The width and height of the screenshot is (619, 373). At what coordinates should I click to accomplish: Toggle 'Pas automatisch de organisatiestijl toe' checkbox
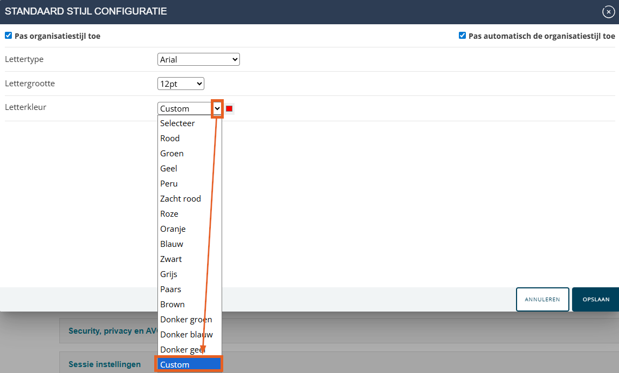click(x=462, y=36)
